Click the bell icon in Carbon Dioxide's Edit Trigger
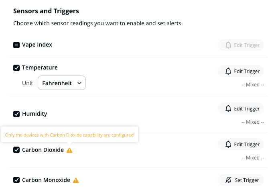Image resolution: width=276 pixels, height=192 pixels. tap(228, 145)
